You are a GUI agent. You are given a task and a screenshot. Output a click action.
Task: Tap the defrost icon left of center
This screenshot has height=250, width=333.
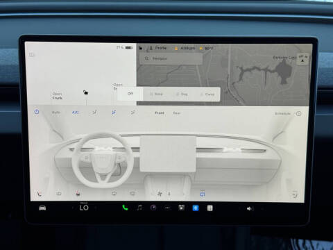pos(114,193)
